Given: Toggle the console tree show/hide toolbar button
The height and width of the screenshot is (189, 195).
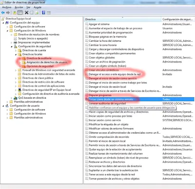Looking at the screenshot, I should [20, 13].
